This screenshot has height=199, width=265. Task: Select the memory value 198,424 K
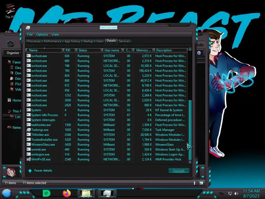[x=145, y=70]
